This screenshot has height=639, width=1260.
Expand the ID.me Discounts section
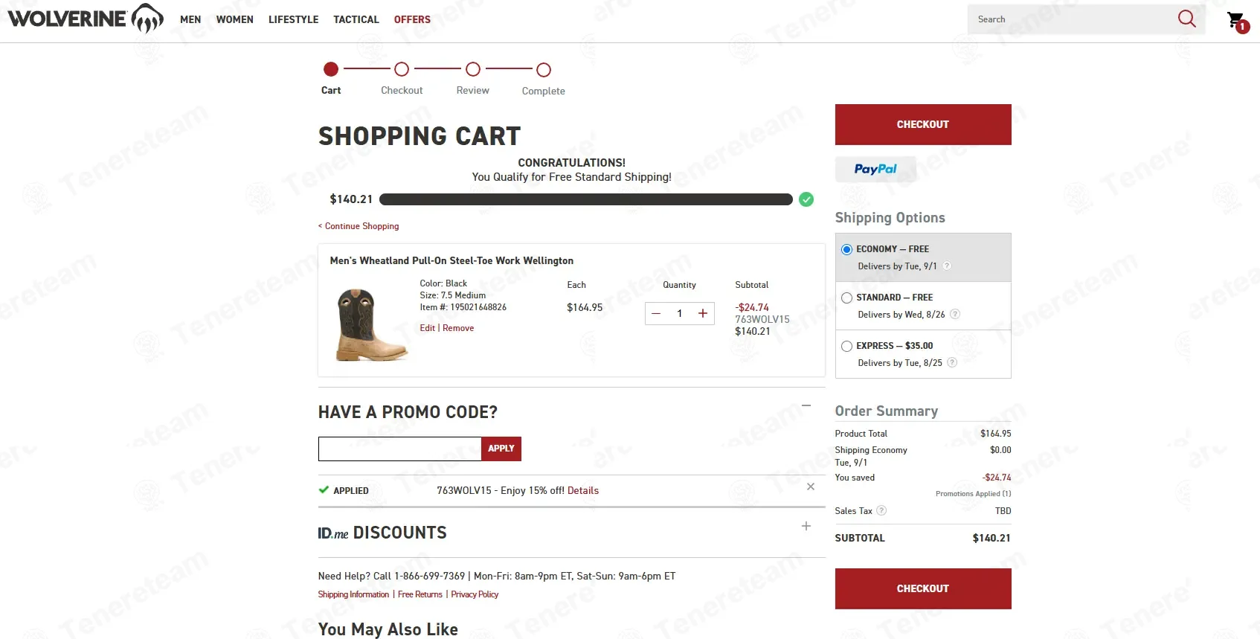click(806, 526)
